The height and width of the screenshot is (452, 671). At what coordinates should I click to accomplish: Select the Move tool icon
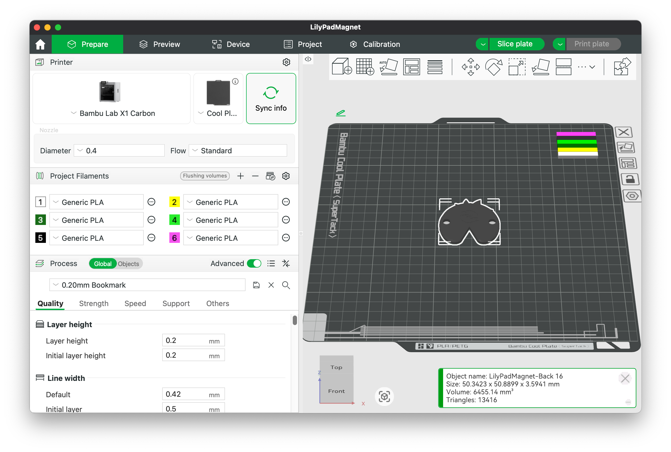tap(471, 67)
